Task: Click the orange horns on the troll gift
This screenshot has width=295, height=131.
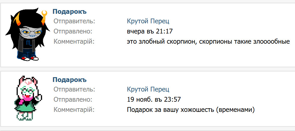Action: point(43,14)
